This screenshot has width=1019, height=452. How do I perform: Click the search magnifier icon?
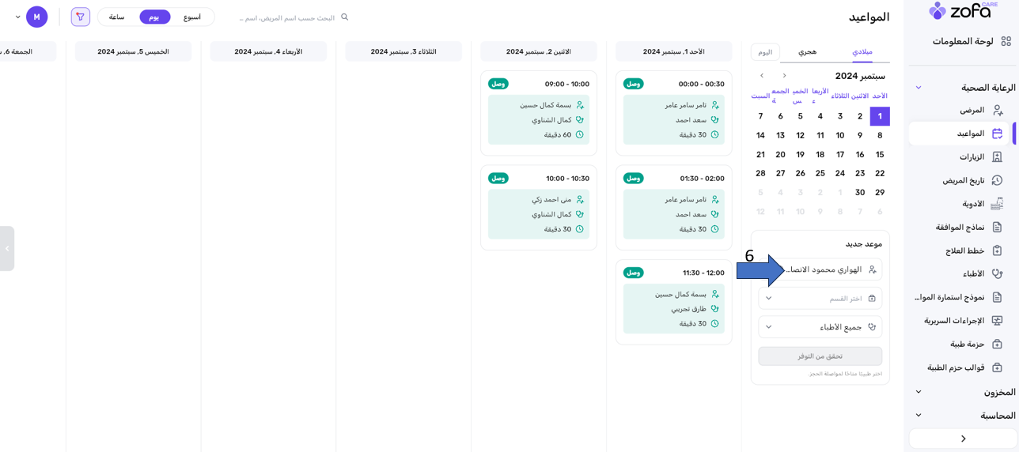(345, 17)
